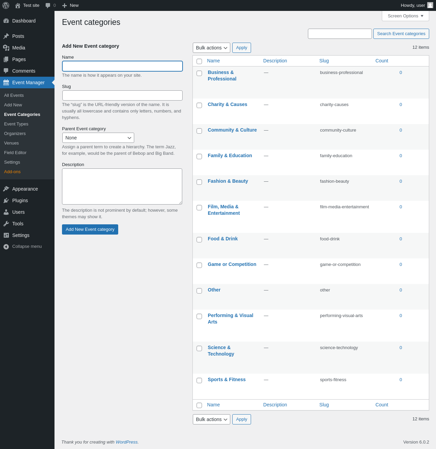The image size is (436, 449).
Task: Tick the Sports & Fitness checkbox
Action: tap(199, 380)
